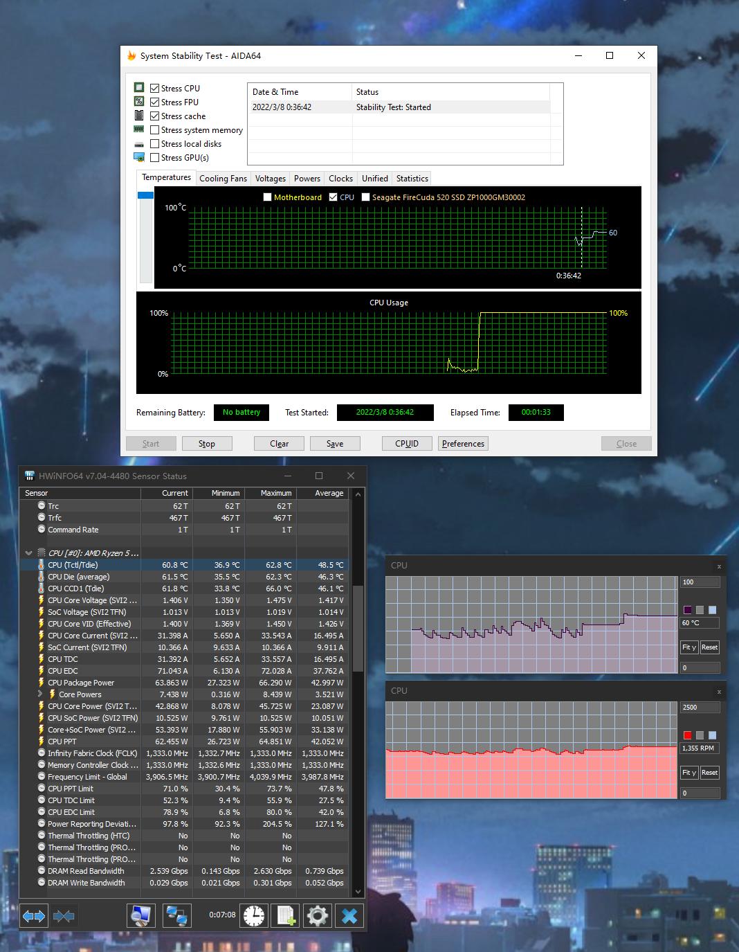Close sensors using the blue X icon
The height and width of the screenshot is (952, 739).
349,915
